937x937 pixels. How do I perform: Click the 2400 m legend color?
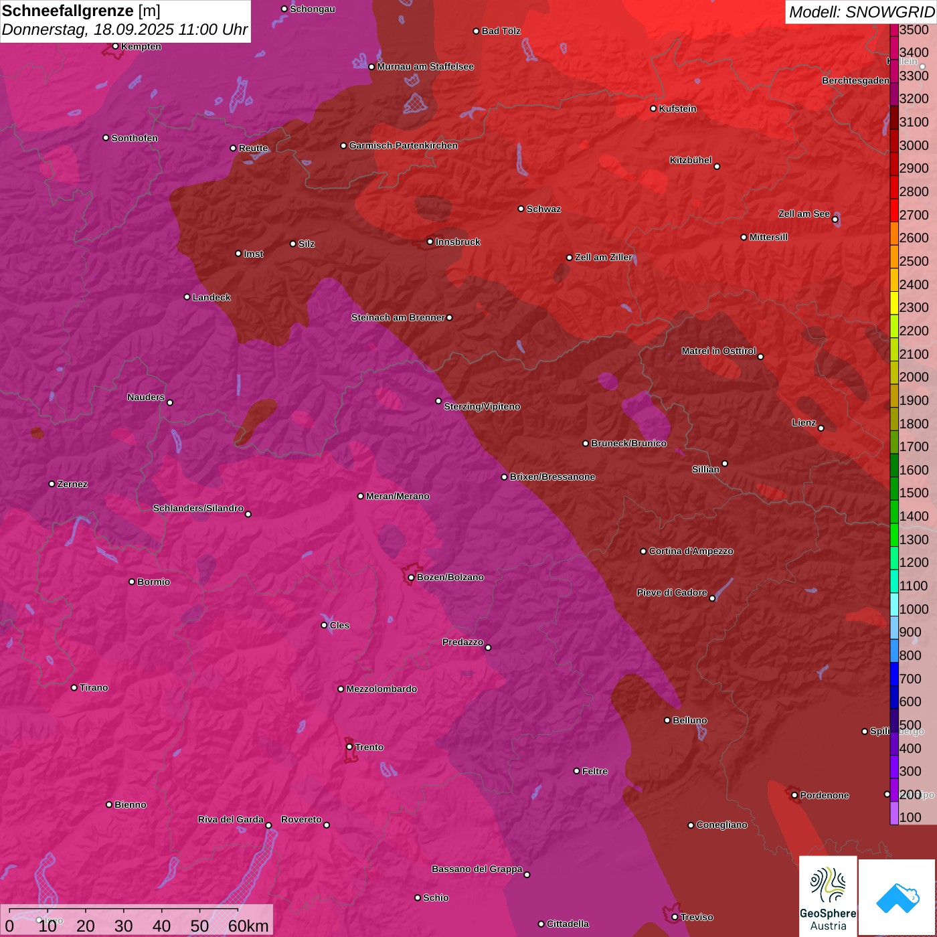pos(894,279)
